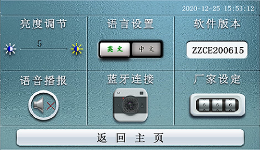This screenshot has height=150, width=260.
Task: Toggle the muted speaker voice broadcast icon
Action: coord(44,105)
